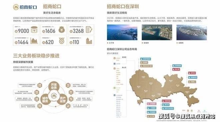The width and height of the screenshot is (220, 122).
Task: Click the 招商蛇口 logo at the top left
Action: 25,7
